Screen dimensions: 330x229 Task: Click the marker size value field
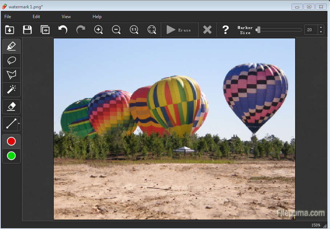coord(311,30)
